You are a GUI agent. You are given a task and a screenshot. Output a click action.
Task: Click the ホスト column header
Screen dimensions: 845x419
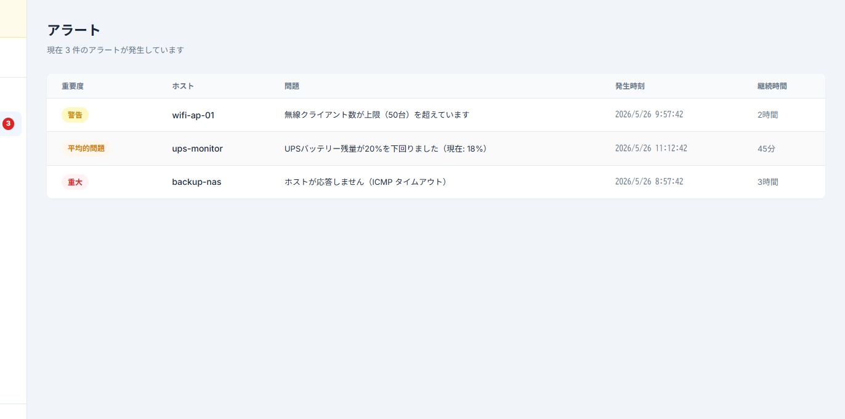(183, 86)
